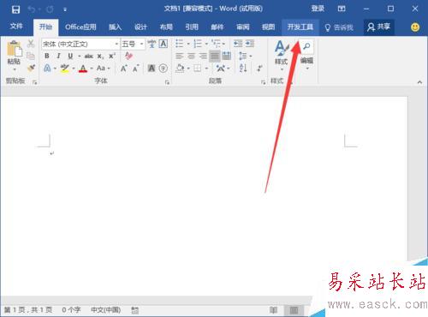Click the Asian Layout A icon in paragraph group
428x317 pixels.
(221, 69)
